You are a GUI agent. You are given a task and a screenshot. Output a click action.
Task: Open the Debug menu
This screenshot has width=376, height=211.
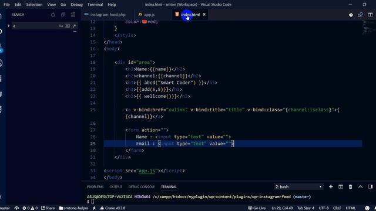(76, 5)
